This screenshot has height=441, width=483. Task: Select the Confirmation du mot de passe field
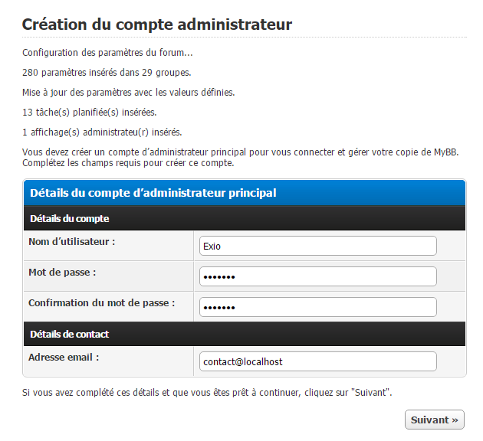[318, 307]
